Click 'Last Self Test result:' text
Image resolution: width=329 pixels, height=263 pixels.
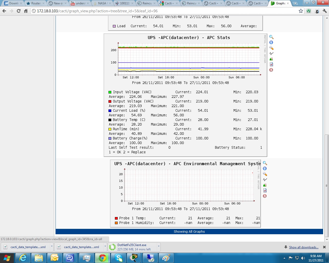(x=131, y=147)
